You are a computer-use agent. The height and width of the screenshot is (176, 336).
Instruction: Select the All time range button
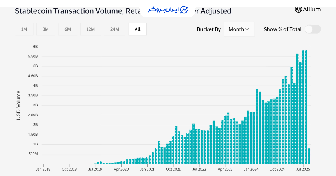[x=137, y=29]
